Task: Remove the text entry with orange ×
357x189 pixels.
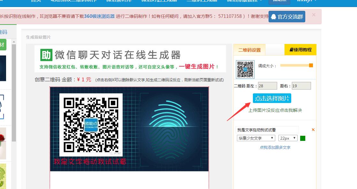Action: coord(313,130)
